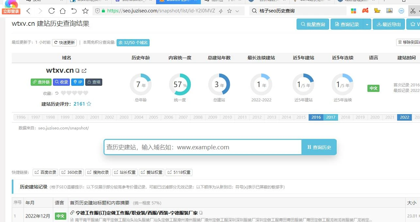This screenshot has height=222, width=420.
Task: Copy the wtxv.cn domain name icon
Action: (x=77, y=70)
